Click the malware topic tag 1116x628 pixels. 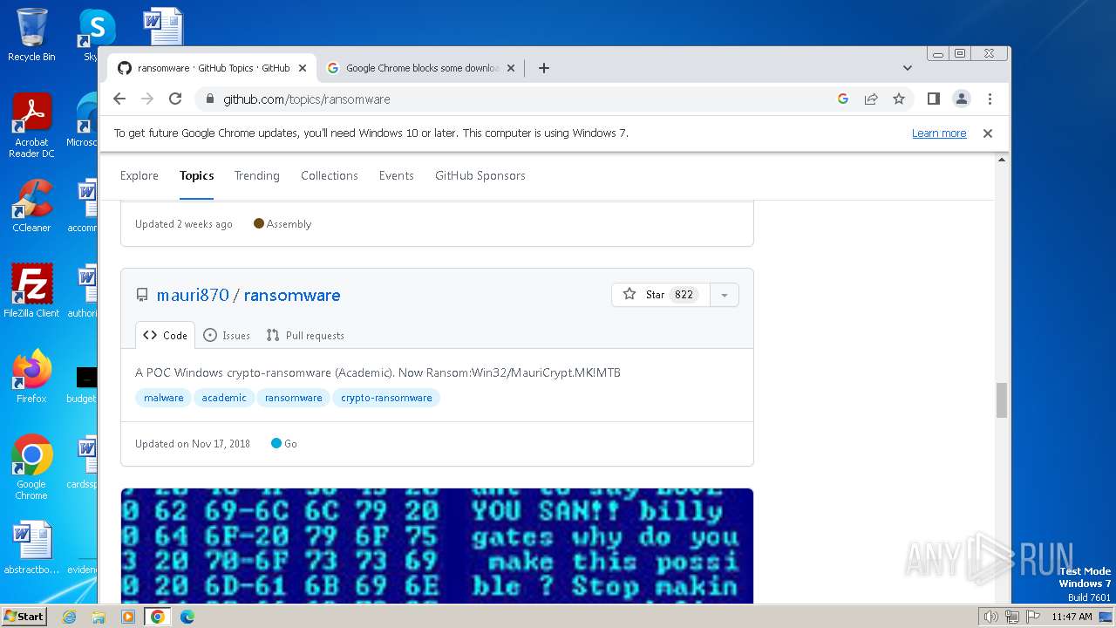point(164,398)
